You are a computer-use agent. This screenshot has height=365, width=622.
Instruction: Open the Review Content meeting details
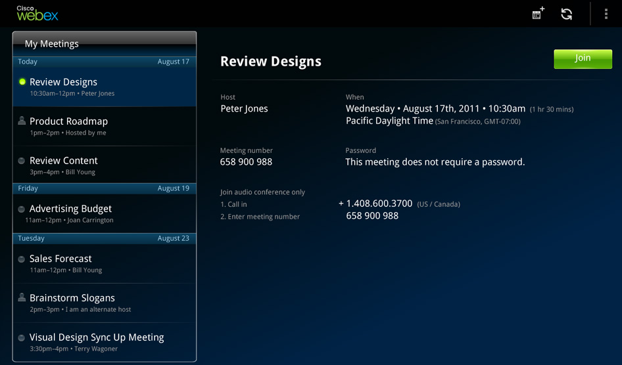[105, 165]
